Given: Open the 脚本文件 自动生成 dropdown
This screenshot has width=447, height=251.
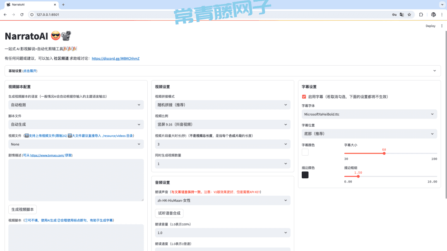Looking at the screenshot, I should point(76,125).
